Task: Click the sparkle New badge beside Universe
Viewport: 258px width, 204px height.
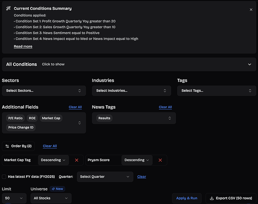Action: click(57, 189)
